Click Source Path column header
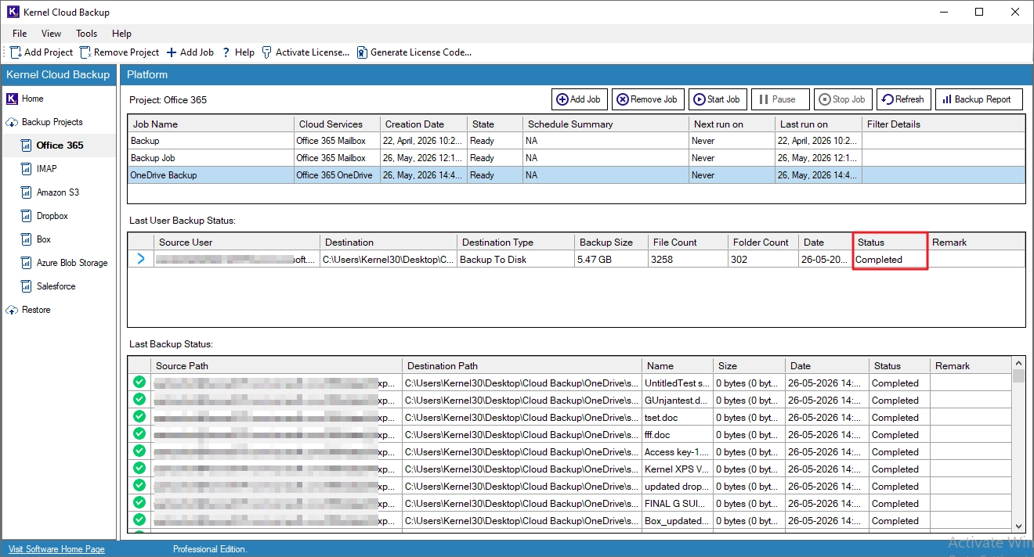 pos(277,365)
